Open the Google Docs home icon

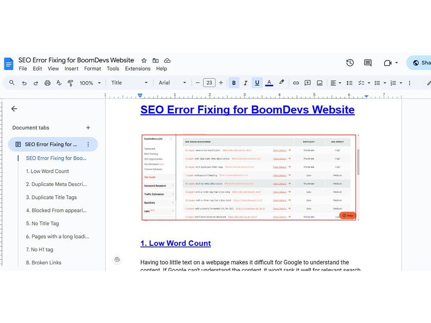coord(9,64)
